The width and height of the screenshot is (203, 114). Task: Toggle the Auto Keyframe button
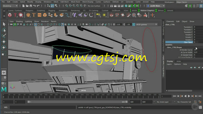tap(195, 102)
